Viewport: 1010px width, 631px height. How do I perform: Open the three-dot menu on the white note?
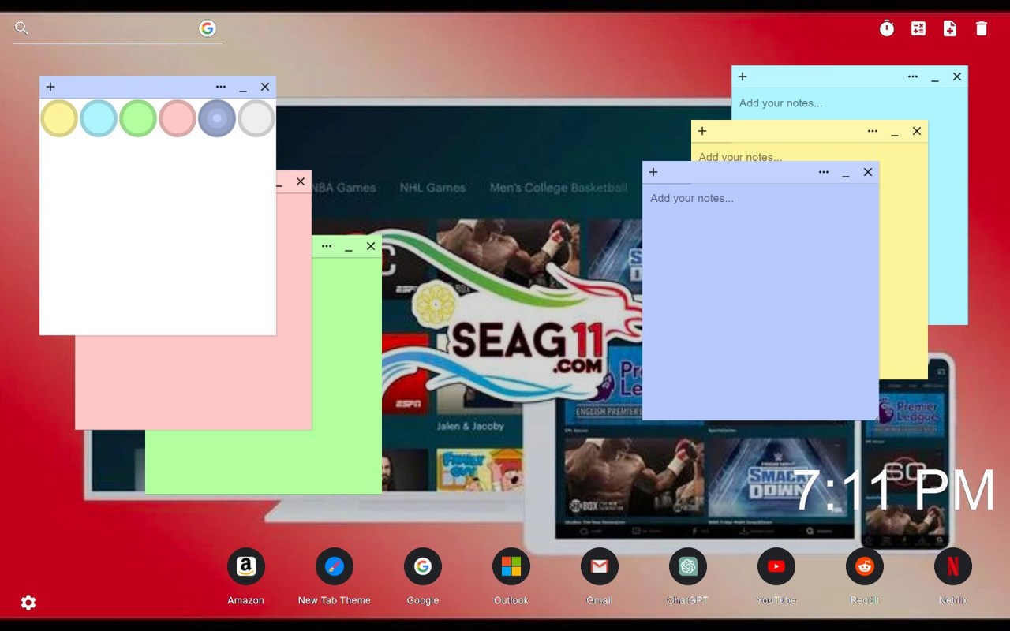pyautogui.click(x=221, y=87)
